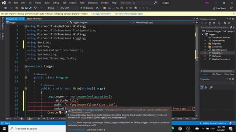Select WeatherForecast.cs in Solution Explorer
The height and width of the screenshot is (132, 236).
(x=221, y=59)
